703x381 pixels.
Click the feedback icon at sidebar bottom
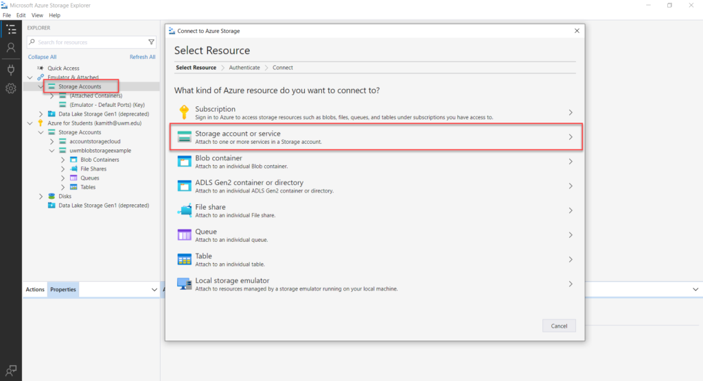(x=11, y=370)
